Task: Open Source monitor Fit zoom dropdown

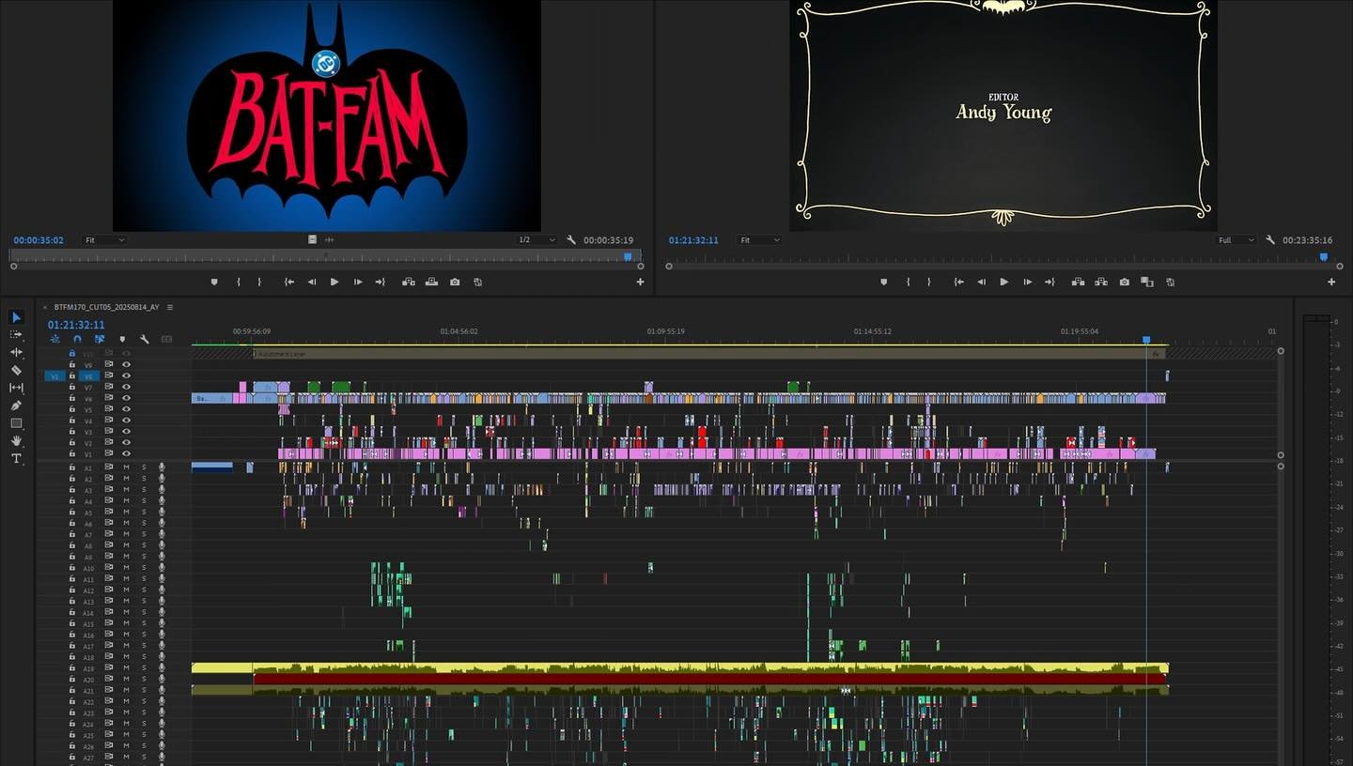Action: coord(103,240)
